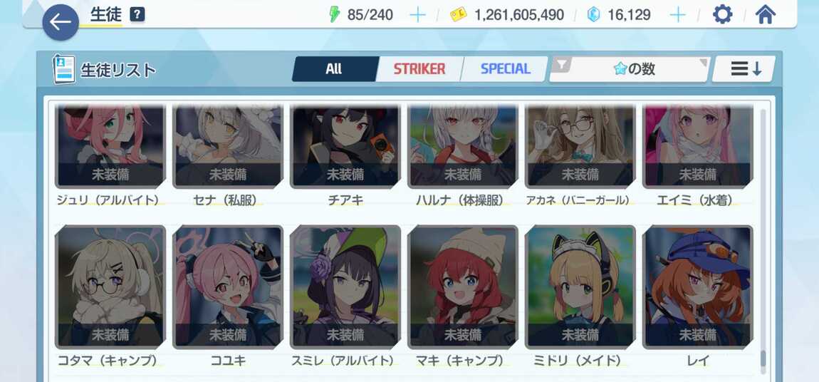Open student コユキ portrait

(x=228, y=287)
